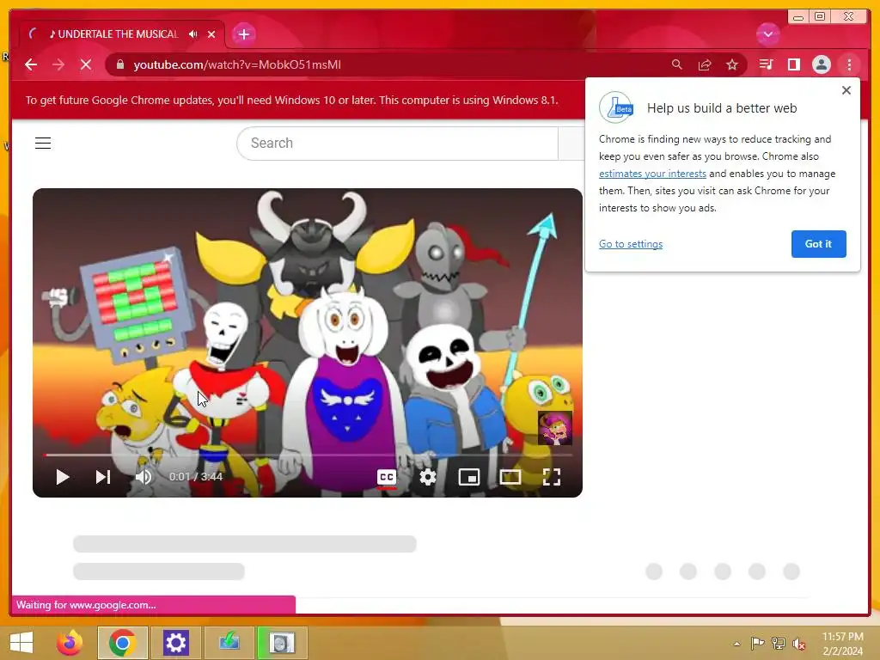This screenshot has height=660, width=880.
Task: Open the clock showing 11:57 PM
Action: pos(842,644)
